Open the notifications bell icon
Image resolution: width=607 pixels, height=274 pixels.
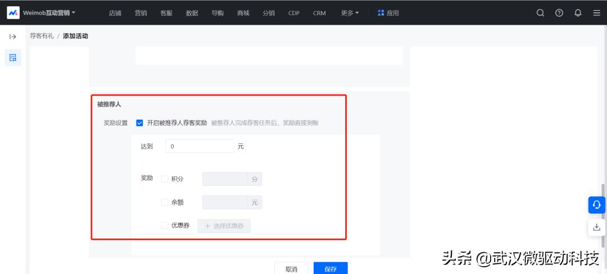coord(578,13)
